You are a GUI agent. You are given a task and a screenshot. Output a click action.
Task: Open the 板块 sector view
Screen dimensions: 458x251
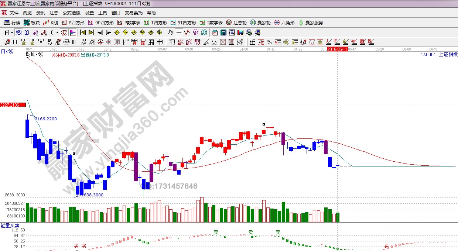pyautogui.click(x=31, y=23)
